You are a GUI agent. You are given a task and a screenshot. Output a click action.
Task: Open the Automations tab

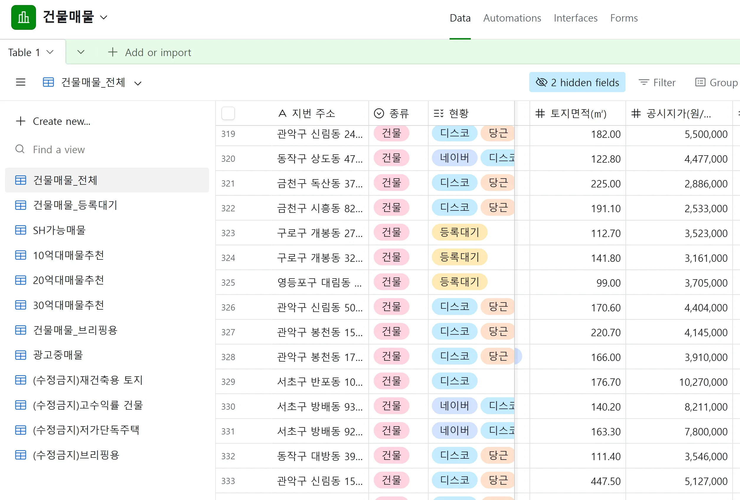click(x=512, y=18)
